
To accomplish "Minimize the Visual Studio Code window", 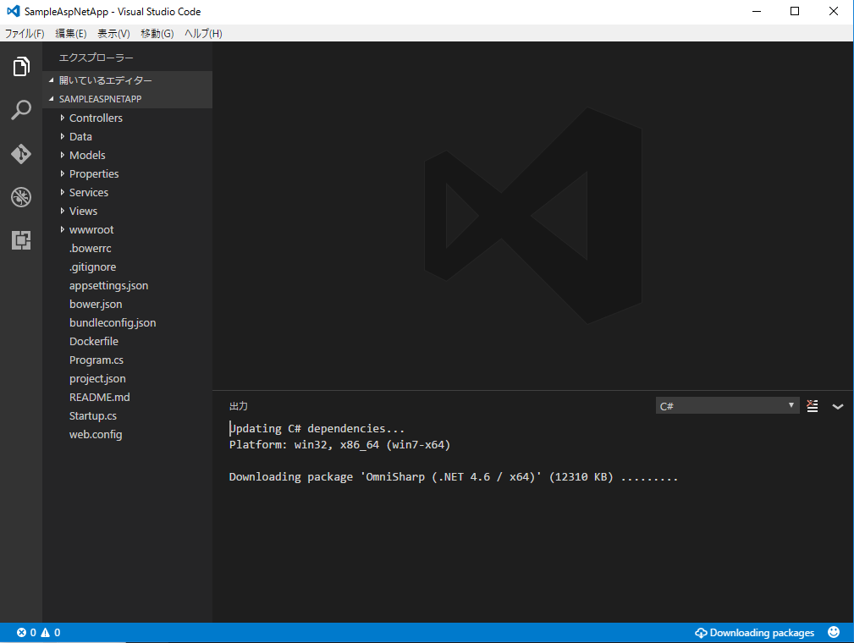I will (x=757, y=12).
